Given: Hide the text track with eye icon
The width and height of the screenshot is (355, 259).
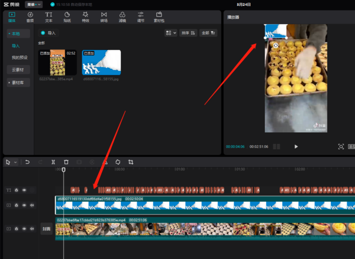Looking at the screenshot, I should tap(24, 190).
